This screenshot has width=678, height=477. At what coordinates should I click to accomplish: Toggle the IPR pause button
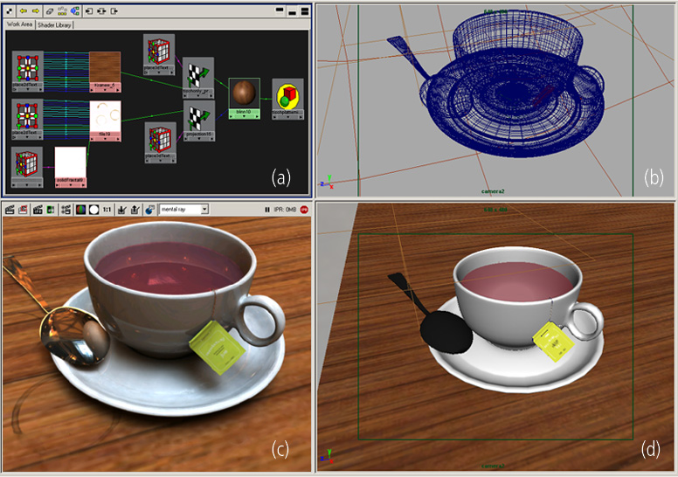(x=268, y=210)
